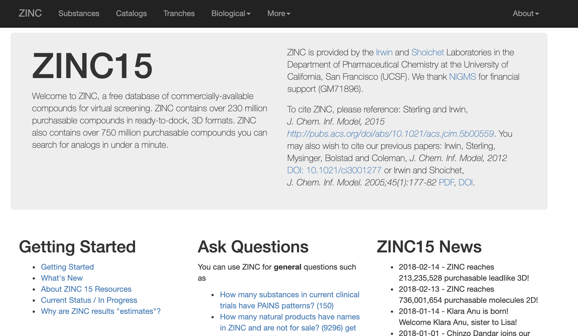Click the Ask Questions section heading
Image resolution: width=578 pixels, height=336 pixels.
(x=253, y=247)
